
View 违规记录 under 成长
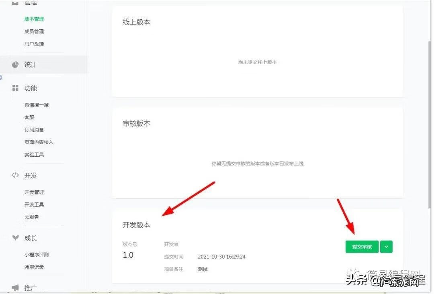pos(34,267)
